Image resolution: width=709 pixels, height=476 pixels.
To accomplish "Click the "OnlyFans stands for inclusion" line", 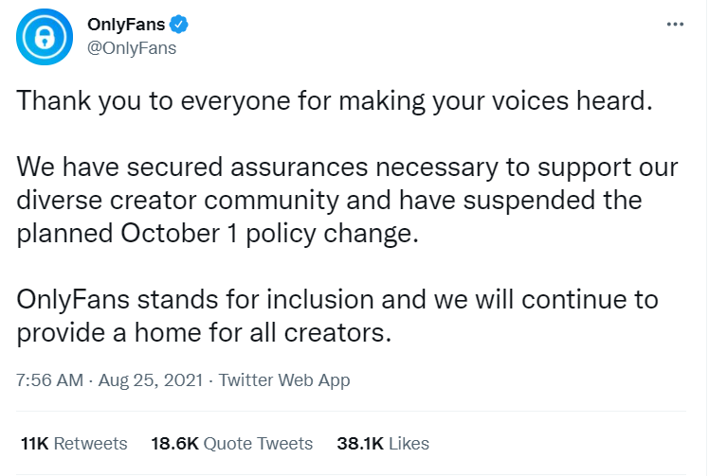I will (337, 301).
